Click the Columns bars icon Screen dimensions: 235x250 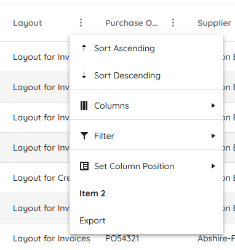pyautogui.click(x=84, y=106)
